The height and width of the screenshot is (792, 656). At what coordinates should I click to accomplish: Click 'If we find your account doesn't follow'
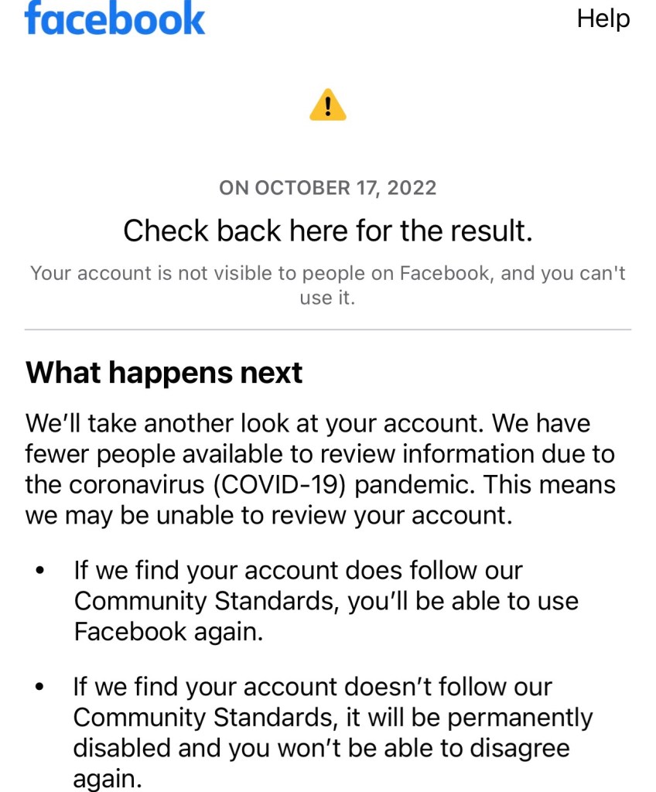click(x=313, y=687)
